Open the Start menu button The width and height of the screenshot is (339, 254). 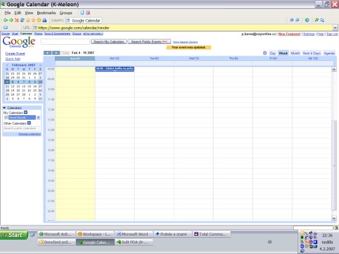tap(14, 235)
